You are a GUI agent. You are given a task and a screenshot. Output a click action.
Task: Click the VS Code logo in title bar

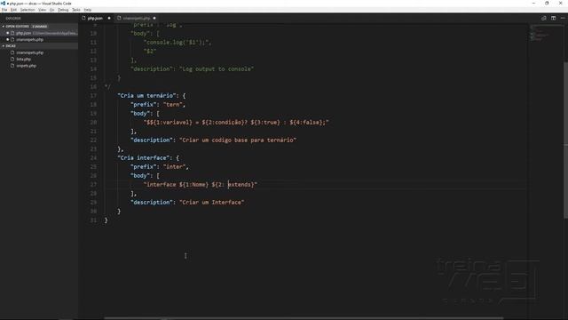pos(3,4)
